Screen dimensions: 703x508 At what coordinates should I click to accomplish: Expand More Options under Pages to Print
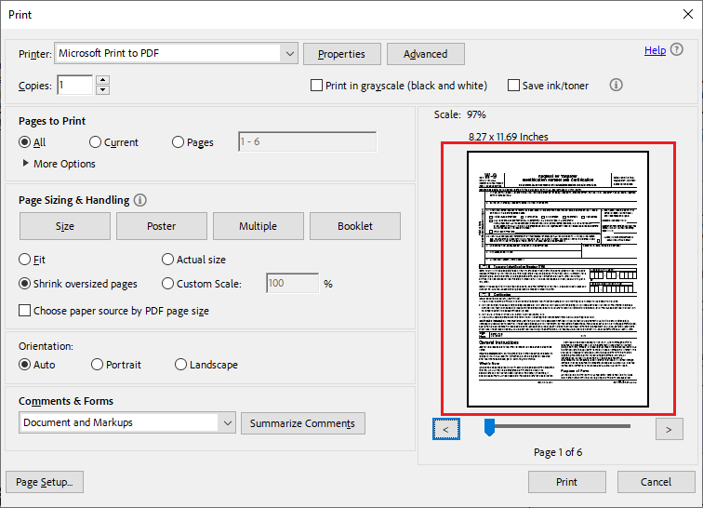click(x=25, y=163)
